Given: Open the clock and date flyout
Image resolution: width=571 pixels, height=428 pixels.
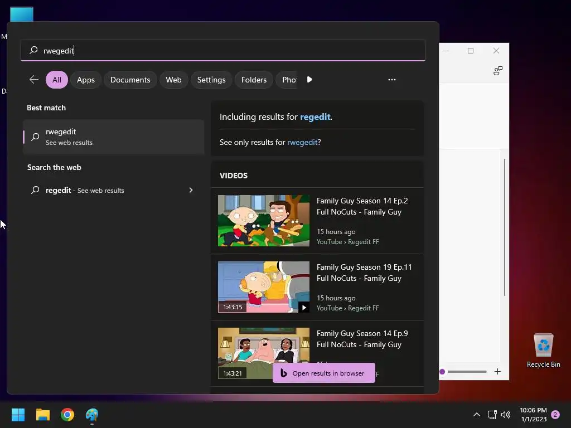Looking at the screenshot, I should click(533, 415).
